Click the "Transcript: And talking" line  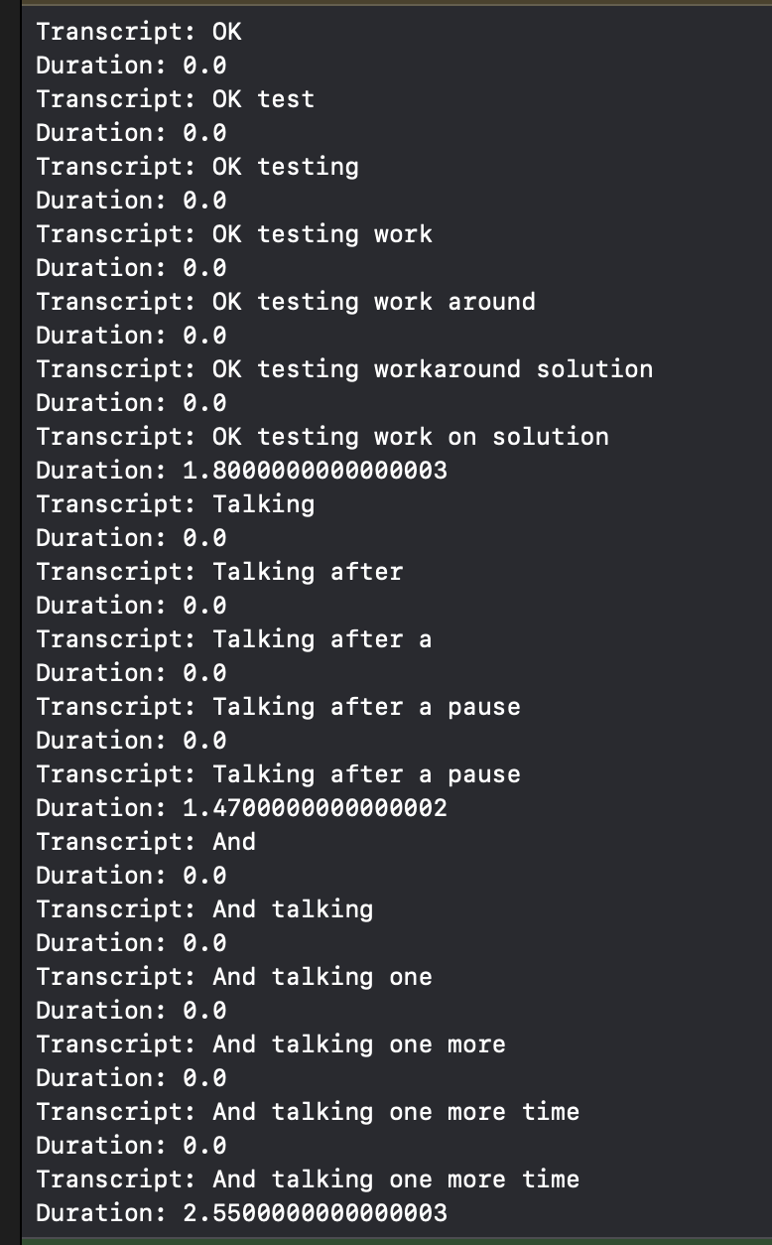click(204, 909)
